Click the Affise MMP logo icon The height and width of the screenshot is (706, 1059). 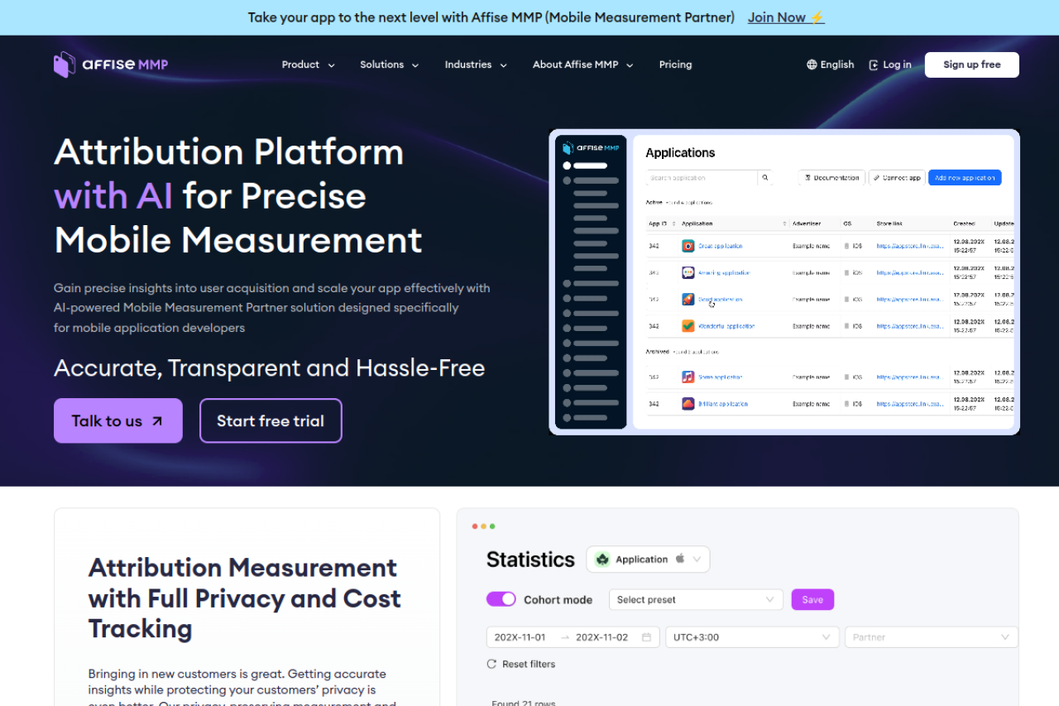pos(65,65)
